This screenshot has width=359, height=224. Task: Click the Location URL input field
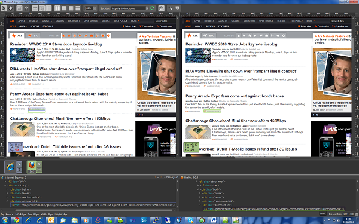click(x=129, y=8)
